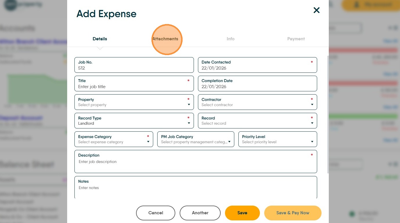Click the Title input field
Viewport: 400px width, 223px height.
point(134,86)
